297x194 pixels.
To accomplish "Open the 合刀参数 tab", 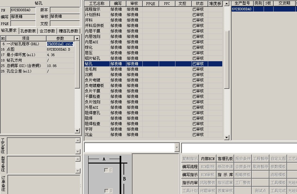I will (x=47, y=31).
